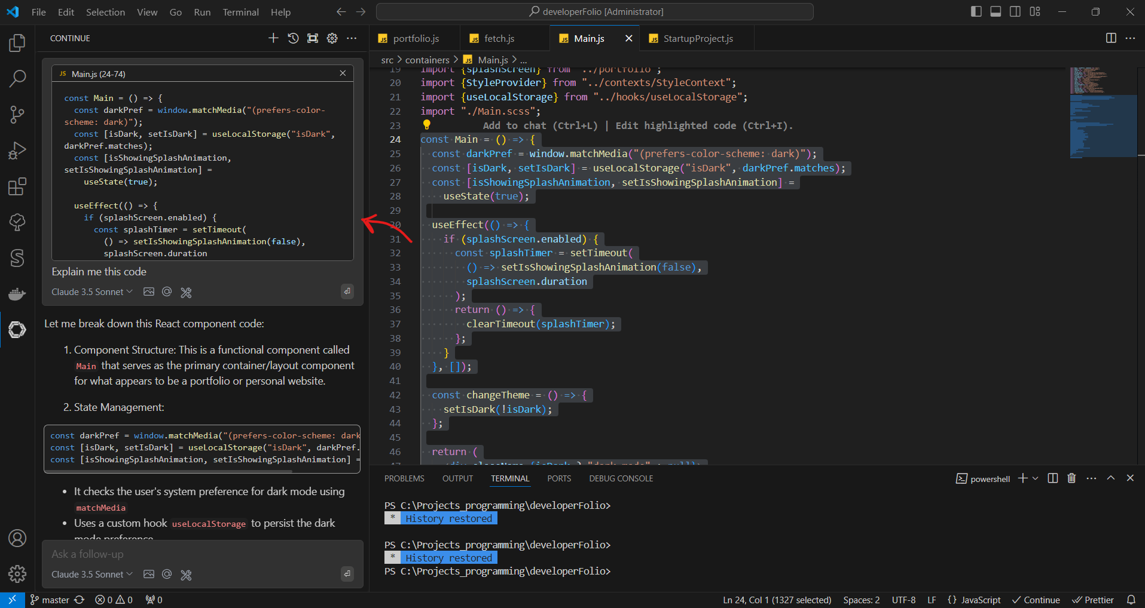This screenshot has height=608, width=1145.
Task: Open errors and warnings in status bar
Action: (114, 600)
